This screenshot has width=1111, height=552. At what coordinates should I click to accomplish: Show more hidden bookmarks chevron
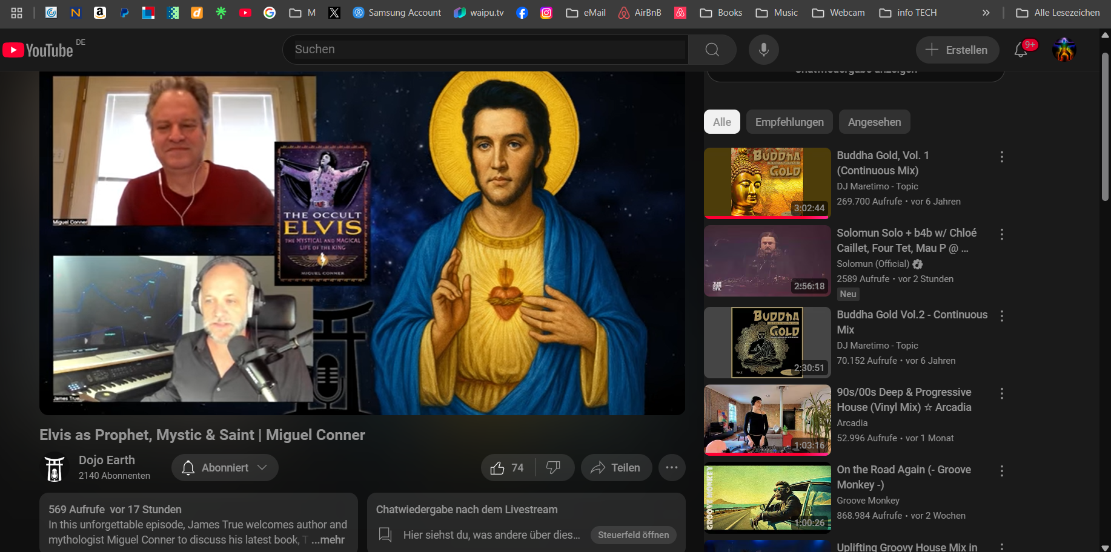point(986,13)
